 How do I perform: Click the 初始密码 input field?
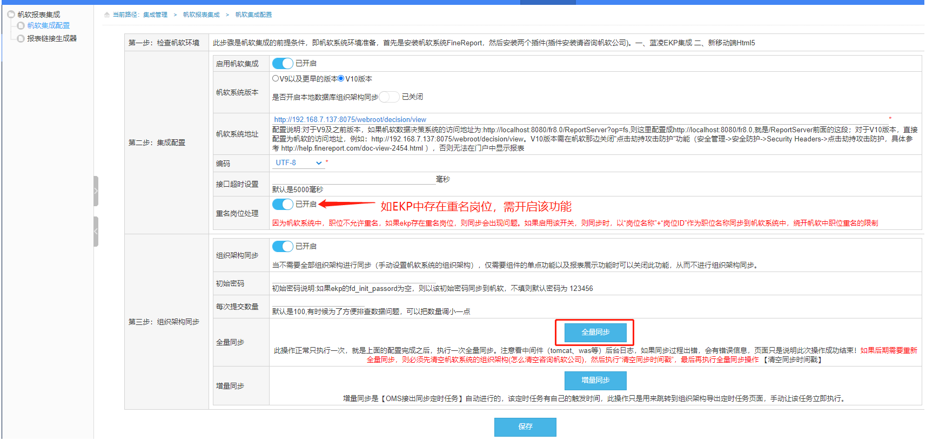click(x=353, y=278)
